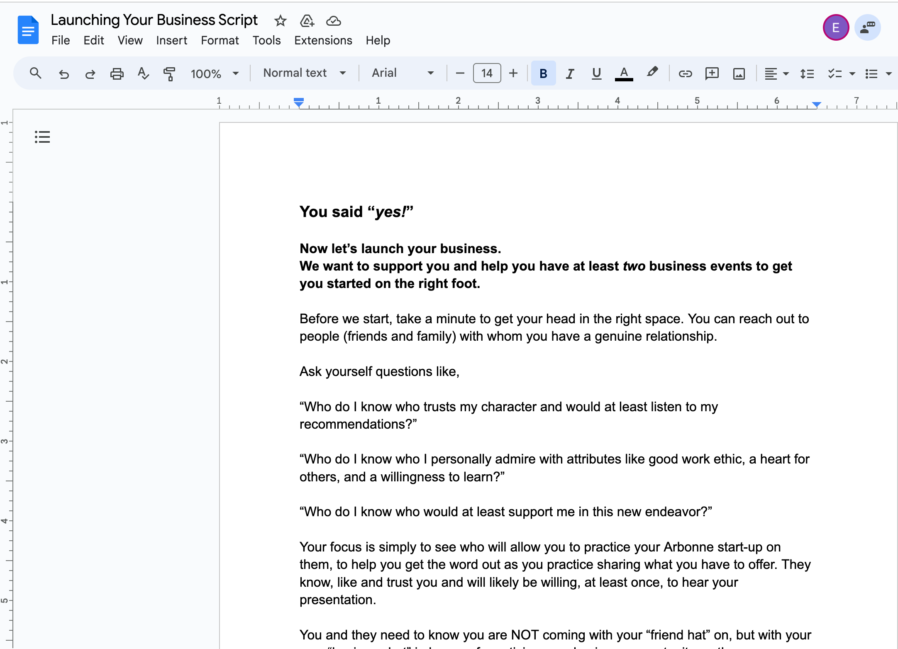
Task: Click the search menus magnifier icon
Action: (x=36, y=73)
